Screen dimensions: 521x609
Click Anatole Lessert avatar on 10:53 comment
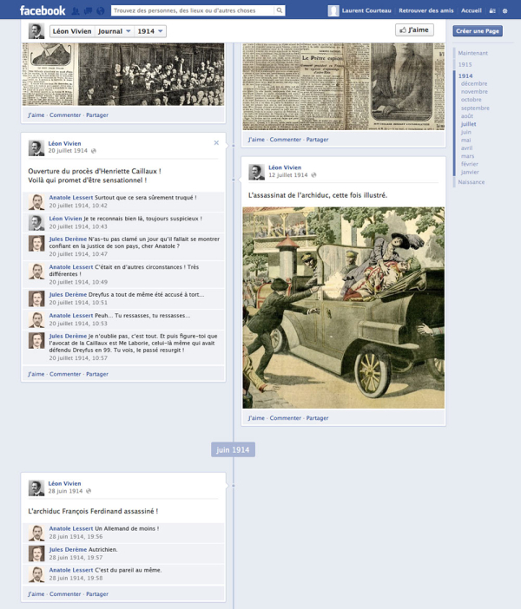(x=36, y=320)
